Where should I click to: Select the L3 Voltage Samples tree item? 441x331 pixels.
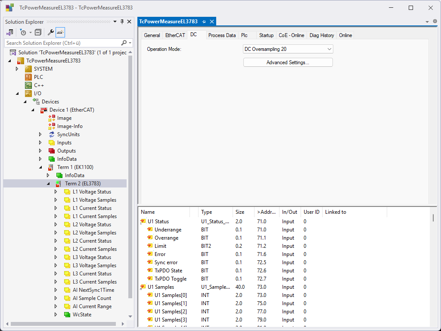click(94, 265)
